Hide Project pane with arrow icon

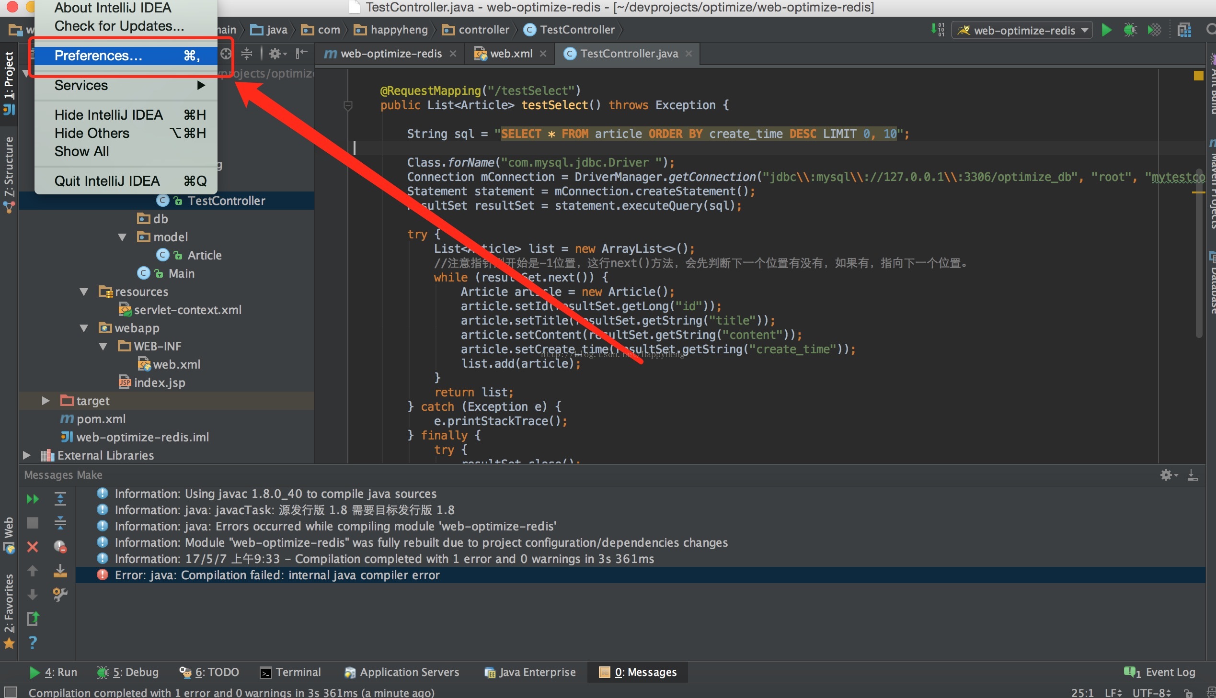pos(301,54)
